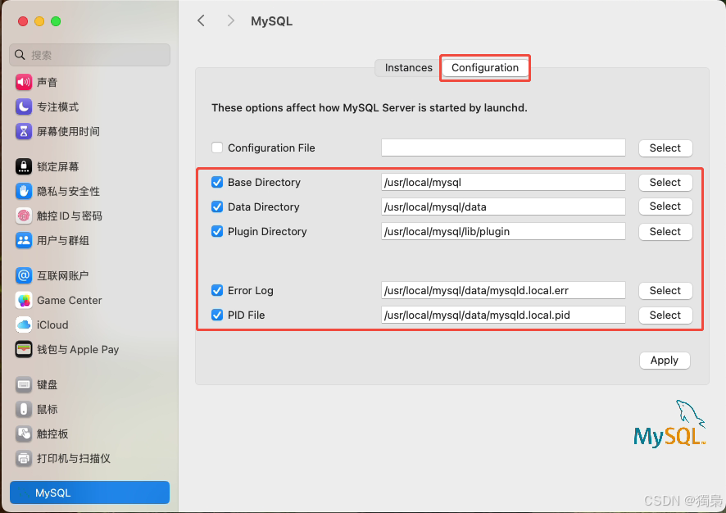This screenshot has width=726, height=513.
Task: Open the Game Center icon
Action: coord(24,300)
